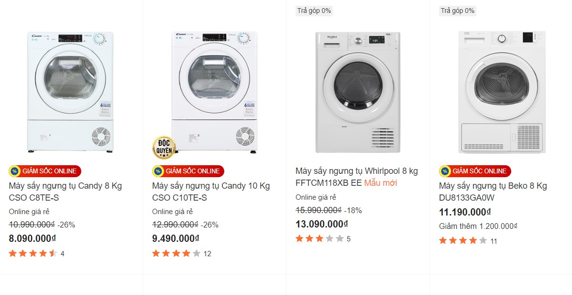Open the Beko 8 Kg dryer image
572x295 pixels.
pyautogui.click(x=501, y=92)
